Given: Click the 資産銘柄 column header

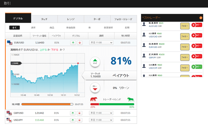Looking at the screenshot, I should (x=18, y=36).
